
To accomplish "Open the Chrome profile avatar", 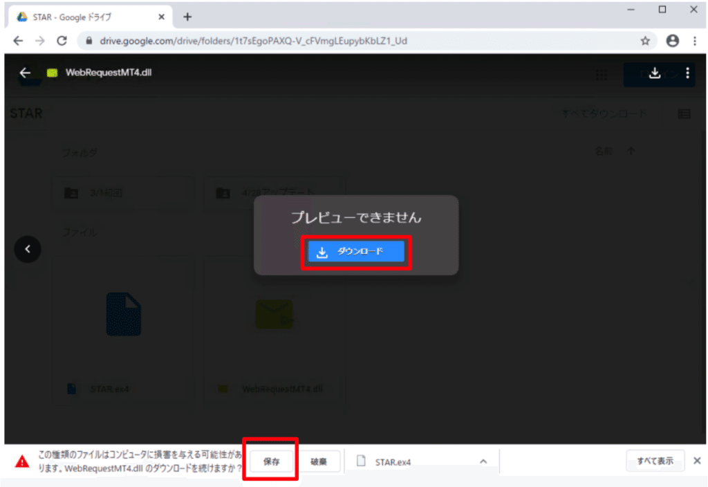I will pyautogui.click(x=672, y=41).
